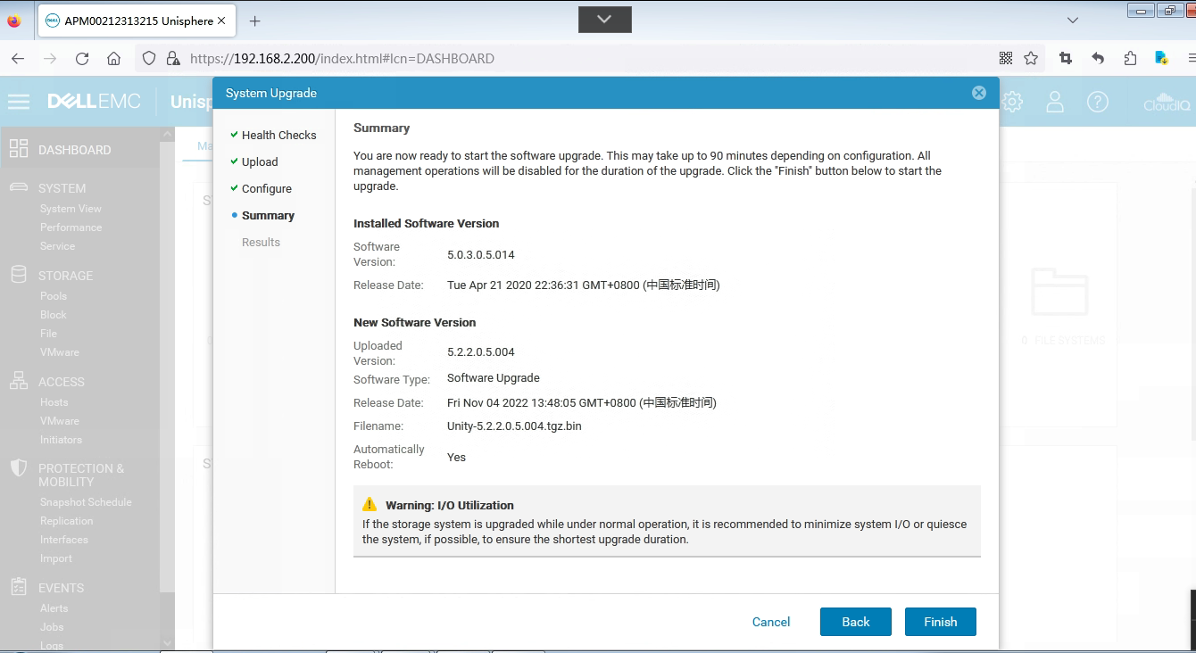Click the Storage cylinder icon
This screenshot has height=653, width=1196.
click(18, 275)
